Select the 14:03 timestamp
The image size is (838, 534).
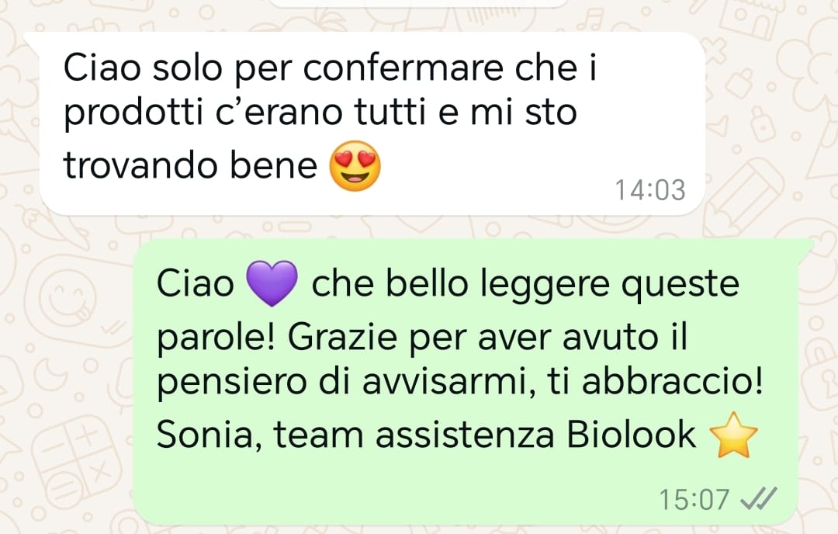[650, 189]
